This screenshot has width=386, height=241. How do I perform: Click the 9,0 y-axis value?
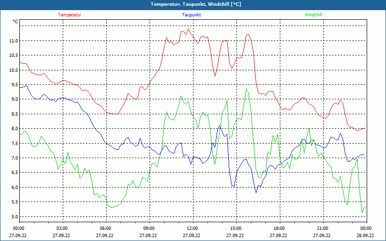(x=14, y=99)
